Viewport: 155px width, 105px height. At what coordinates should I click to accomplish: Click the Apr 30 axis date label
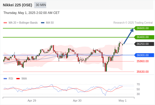click(x=77, y=101)
